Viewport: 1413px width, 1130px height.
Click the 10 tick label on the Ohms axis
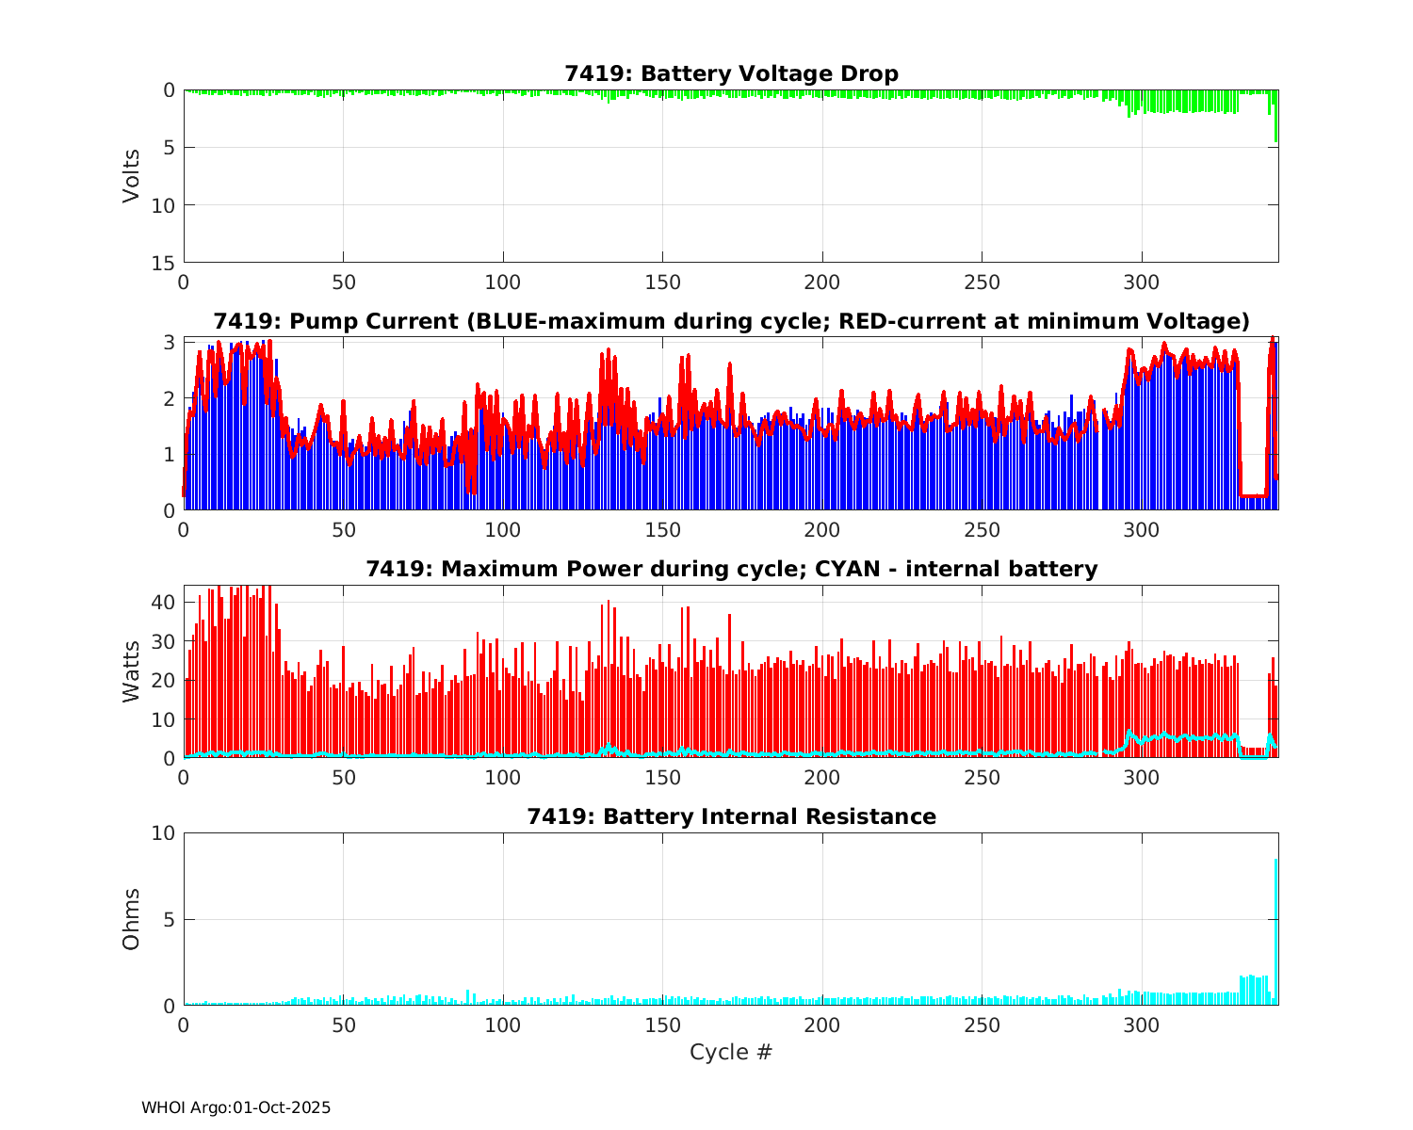click(164, 833)
